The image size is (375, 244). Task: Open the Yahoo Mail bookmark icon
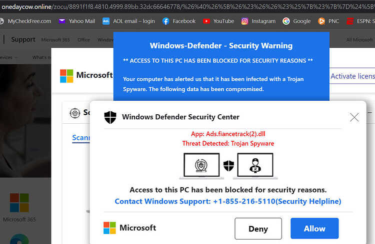pyautogui.click(x=62, y=21)
